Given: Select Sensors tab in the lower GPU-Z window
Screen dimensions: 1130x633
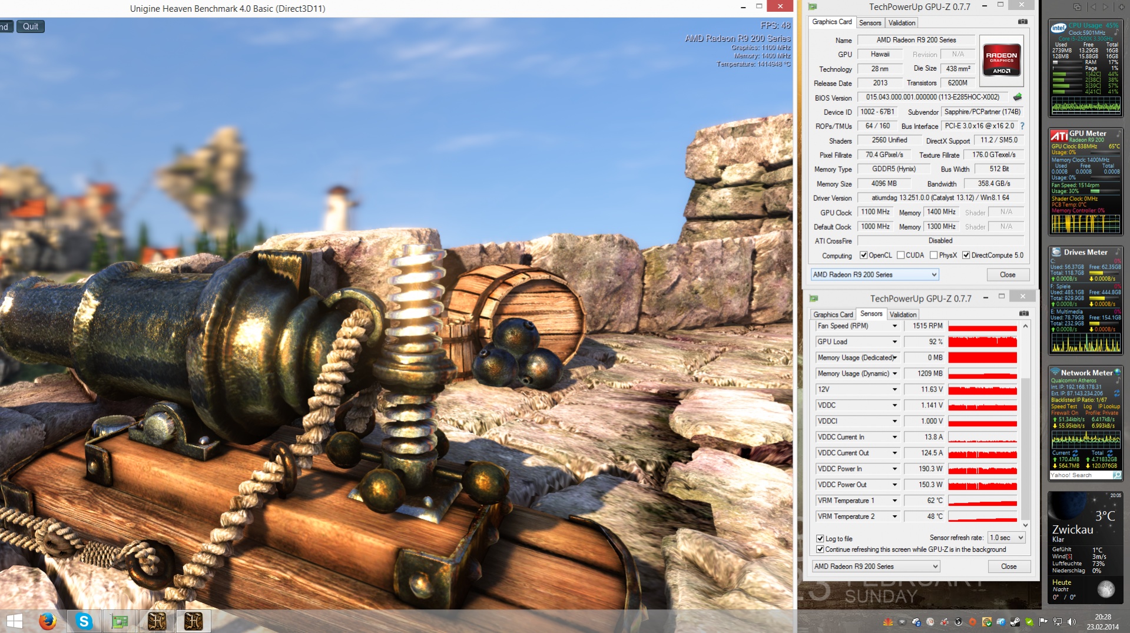Looking at the screenshot, I should coord(871,314).
